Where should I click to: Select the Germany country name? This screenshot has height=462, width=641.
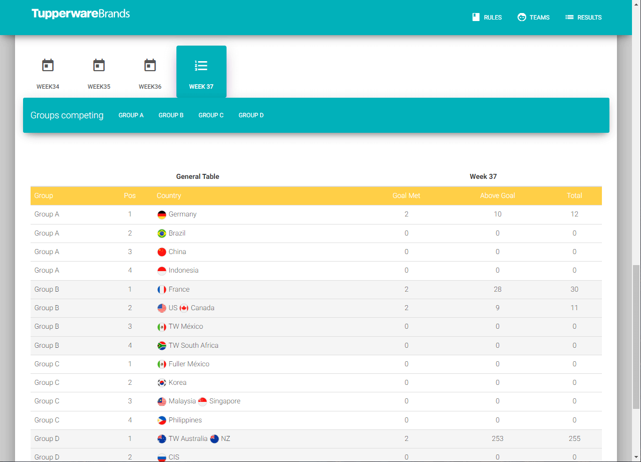[182, 214]
